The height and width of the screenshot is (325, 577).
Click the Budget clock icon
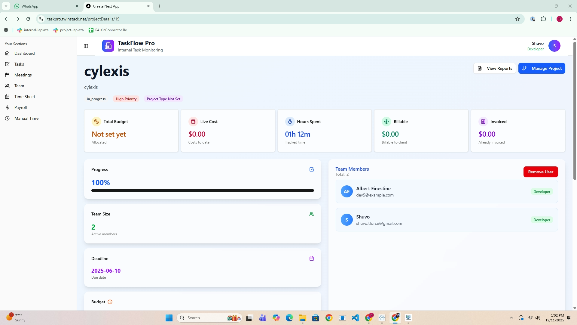110,302
